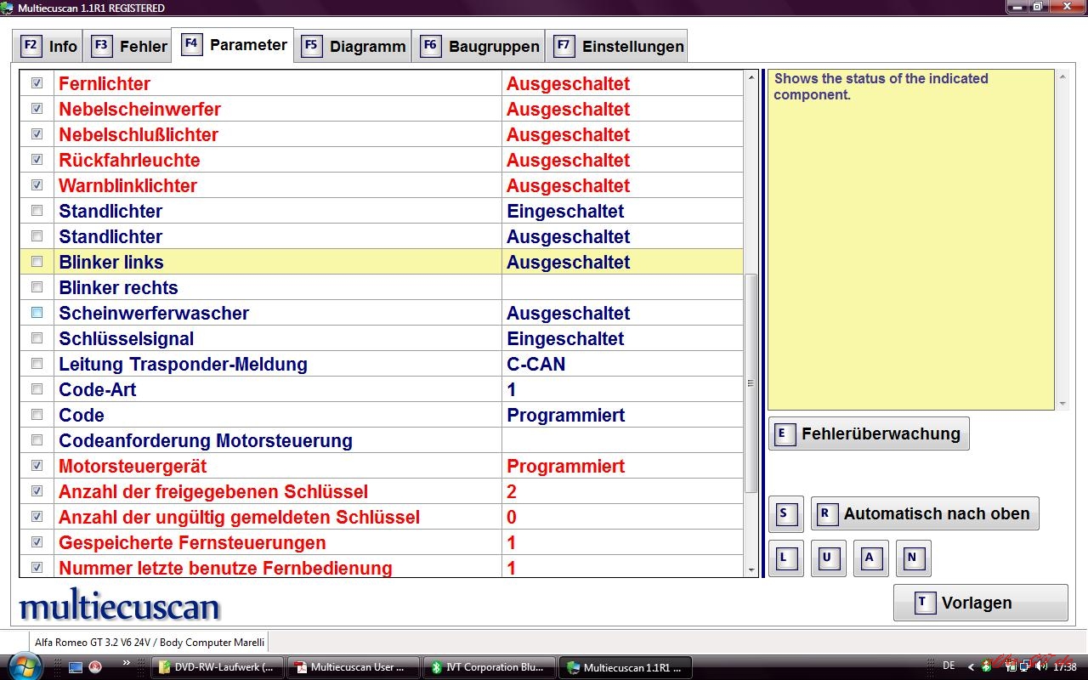
Task: Open the Fehler tab
Action: pyautogui.click(x=129, y=46)
